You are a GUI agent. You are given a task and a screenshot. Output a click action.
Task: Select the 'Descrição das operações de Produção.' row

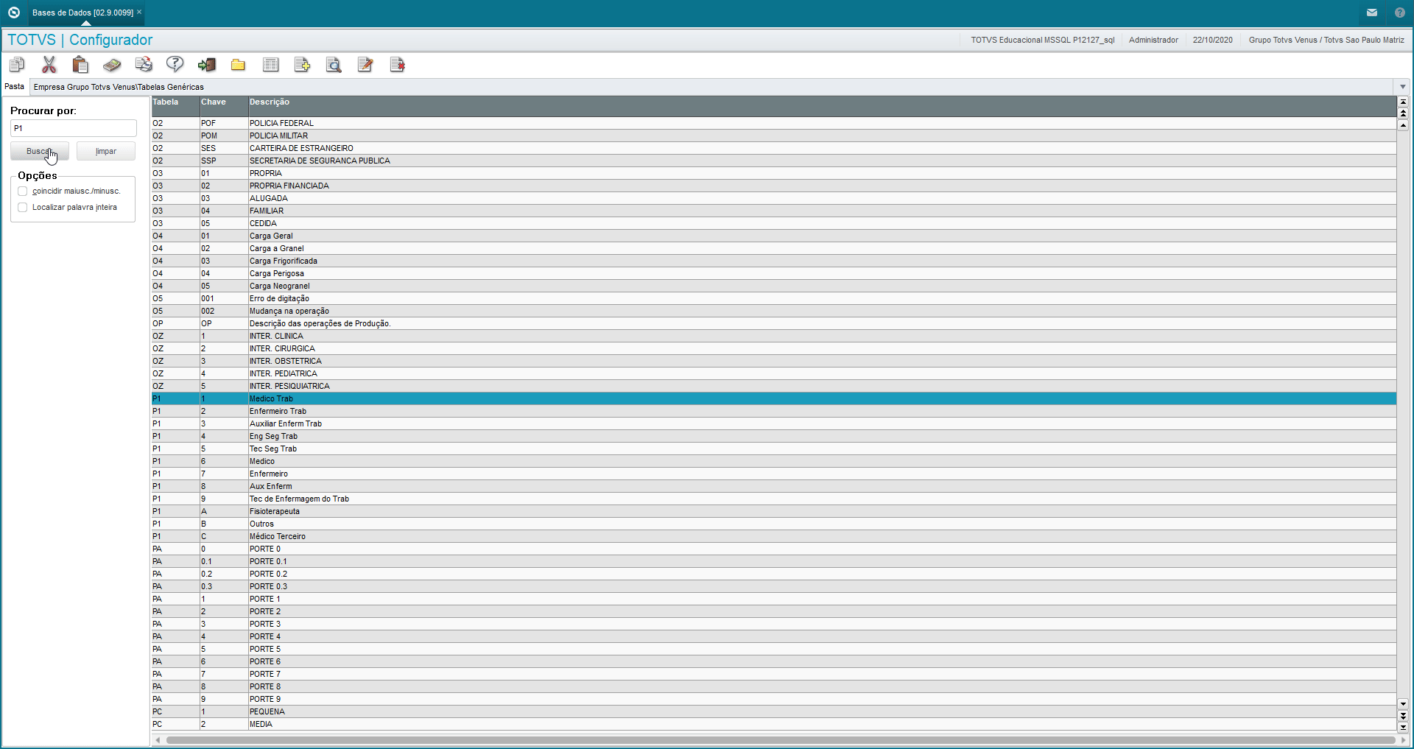774,324
